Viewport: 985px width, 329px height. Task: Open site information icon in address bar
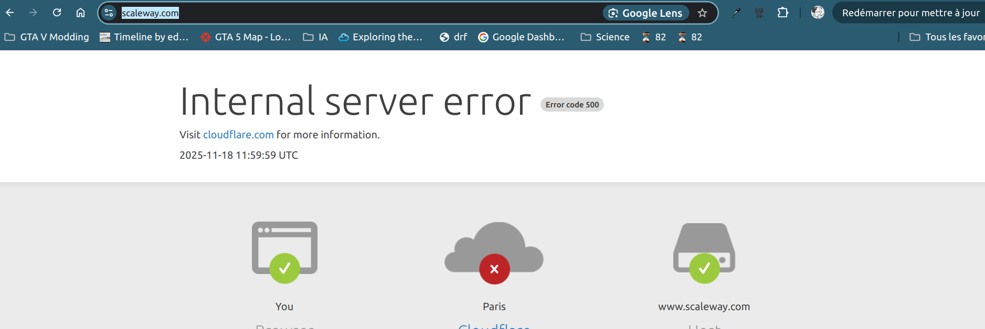(x=109, y=13)
